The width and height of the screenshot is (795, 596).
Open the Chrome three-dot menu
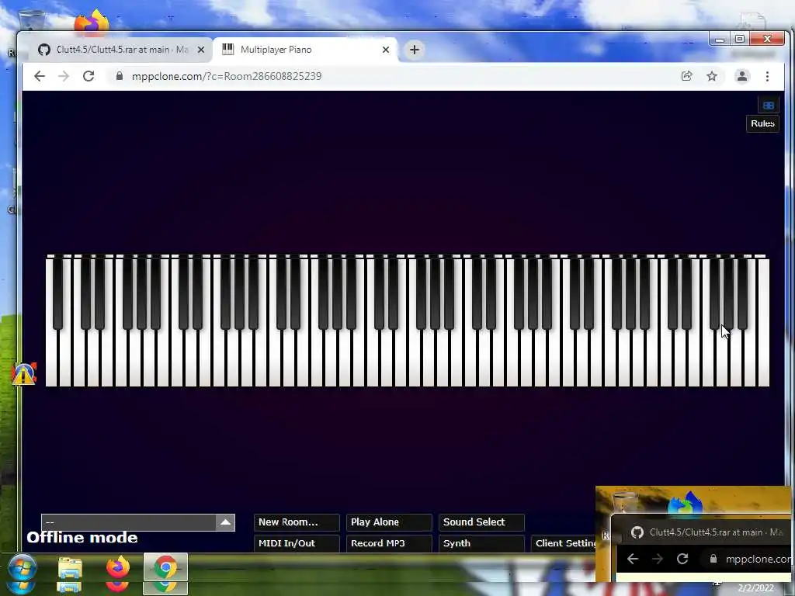(x=767, y=76)
